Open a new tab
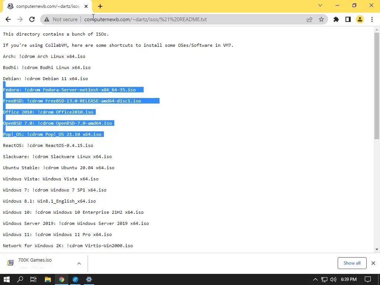The width and height of the screenshot is (380, 285). 100,7
